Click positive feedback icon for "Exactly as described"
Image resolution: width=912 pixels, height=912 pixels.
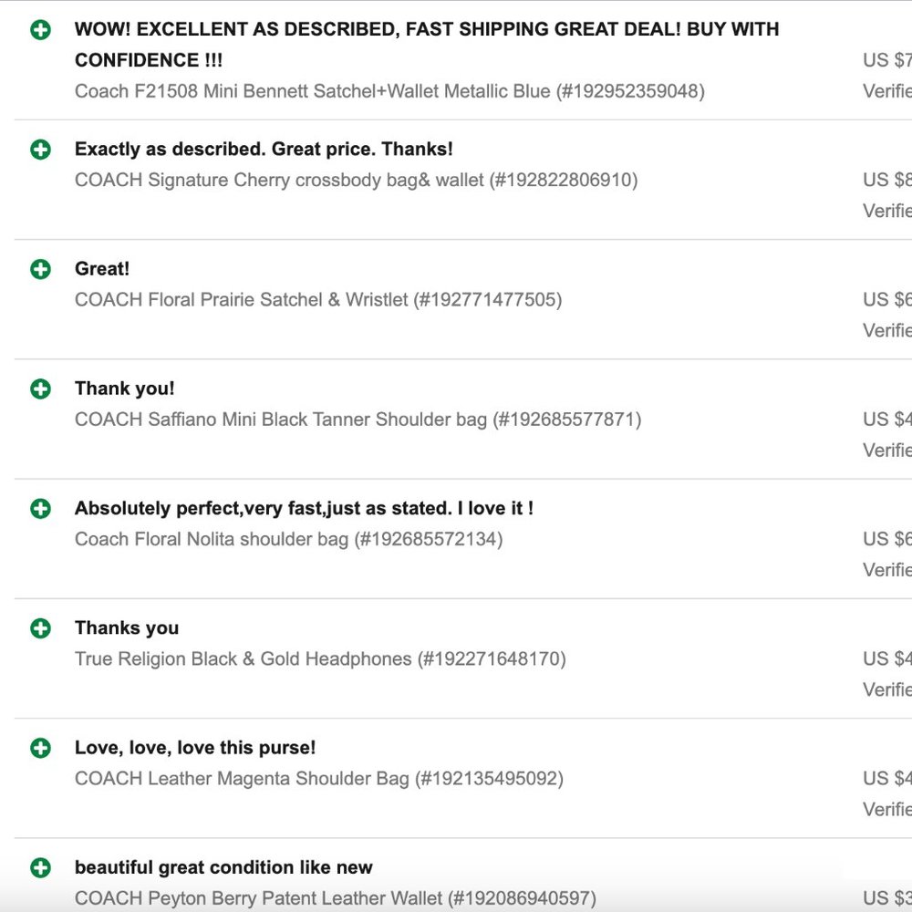click(40, 150)
